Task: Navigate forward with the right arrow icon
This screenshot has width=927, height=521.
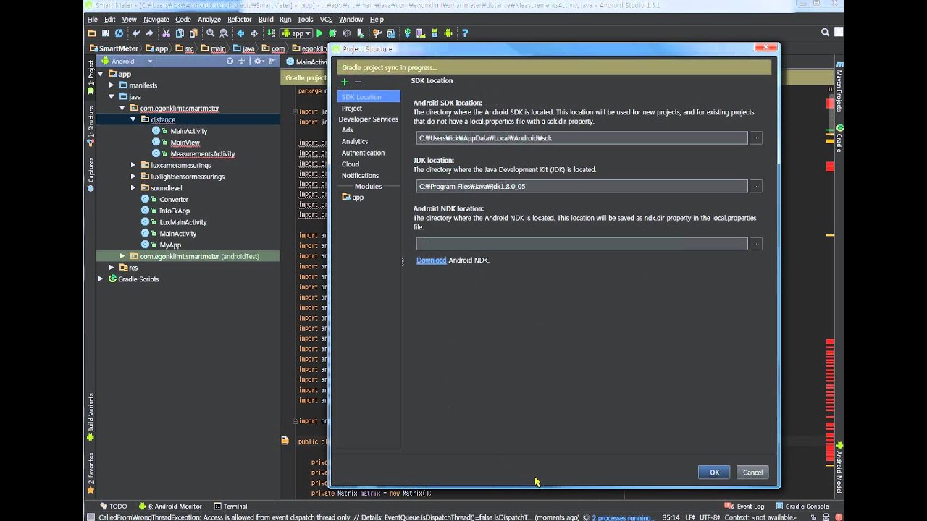Action: tap(254, 33)
